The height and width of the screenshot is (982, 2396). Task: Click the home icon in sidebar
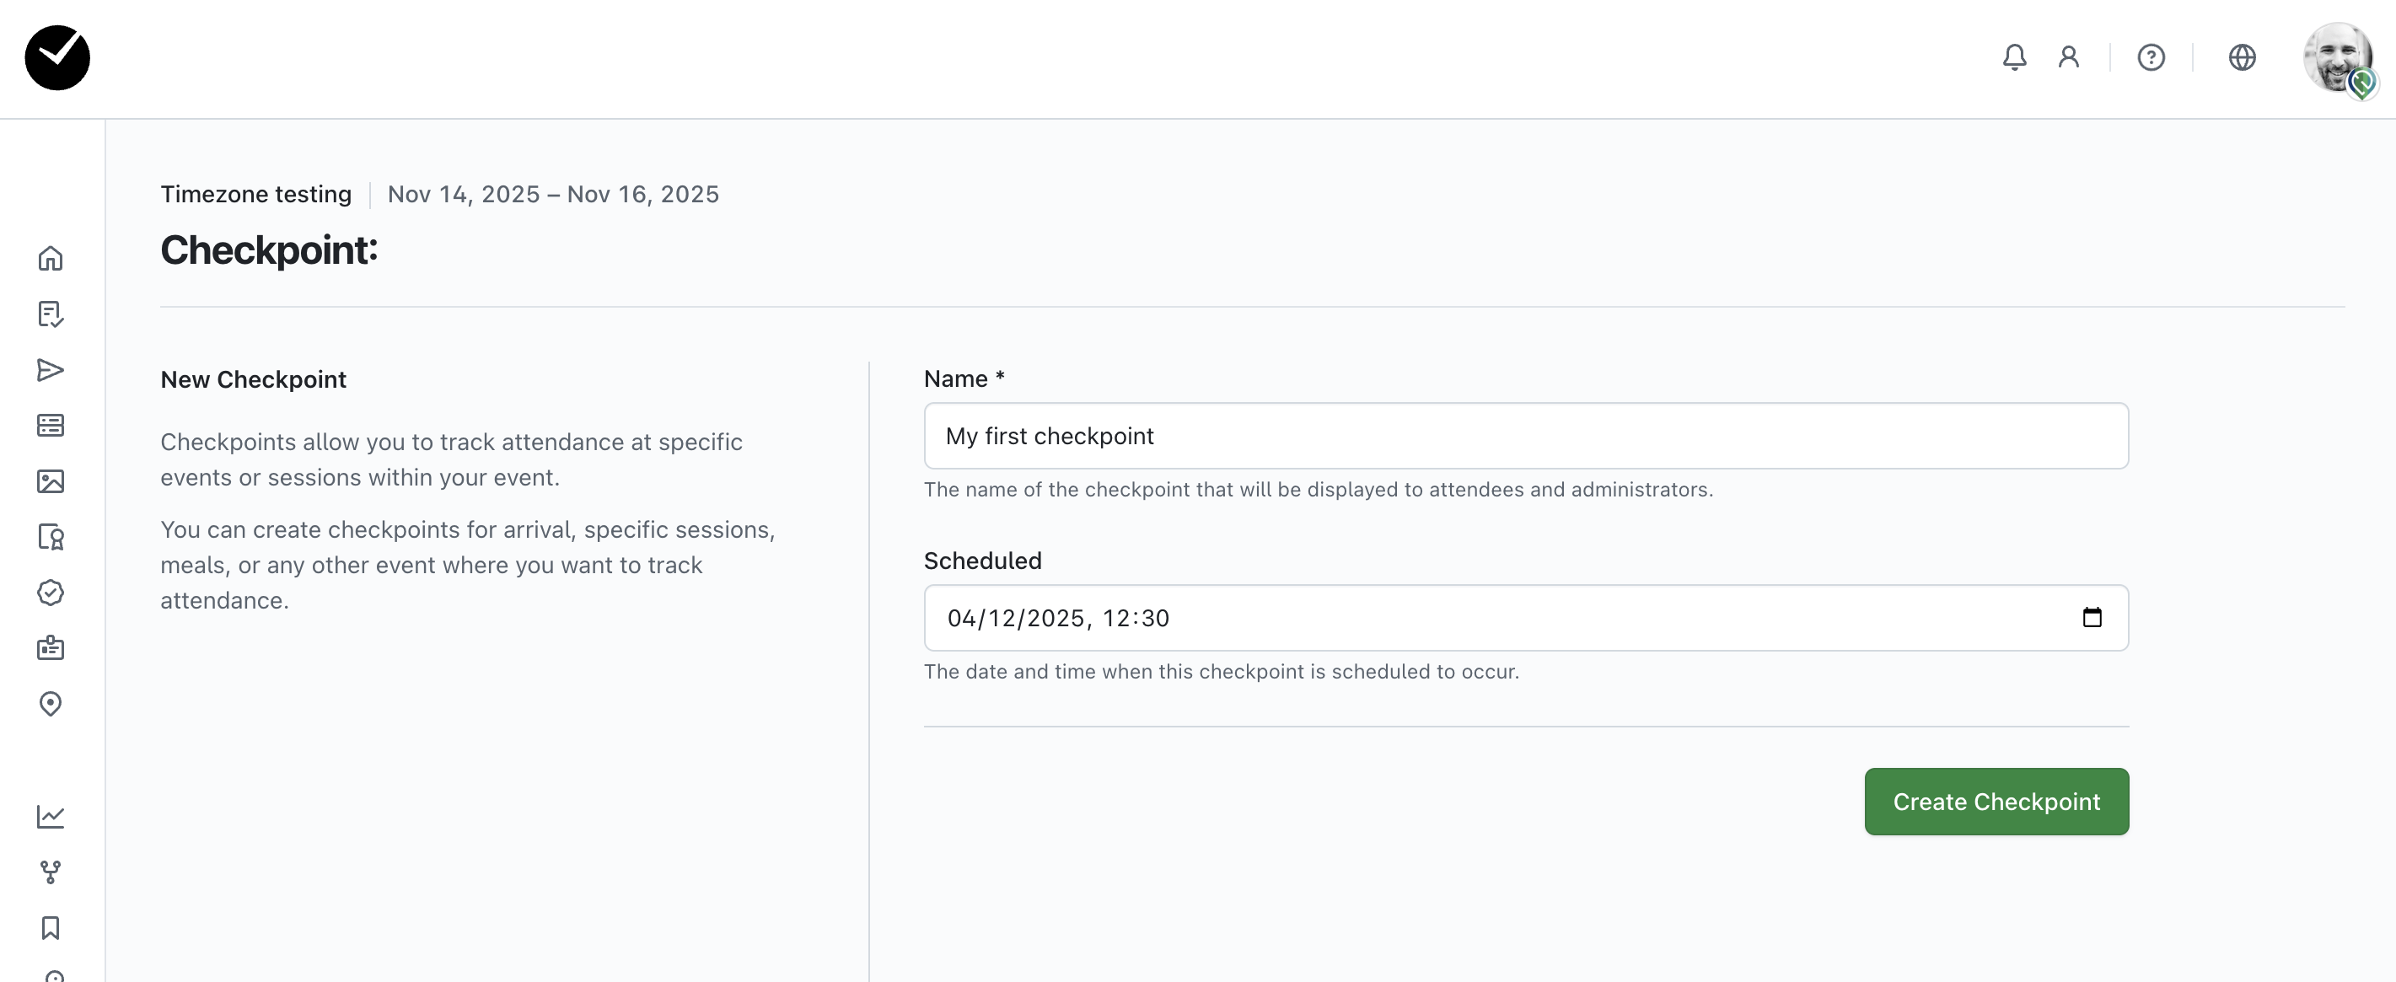[x=51, y=259]
